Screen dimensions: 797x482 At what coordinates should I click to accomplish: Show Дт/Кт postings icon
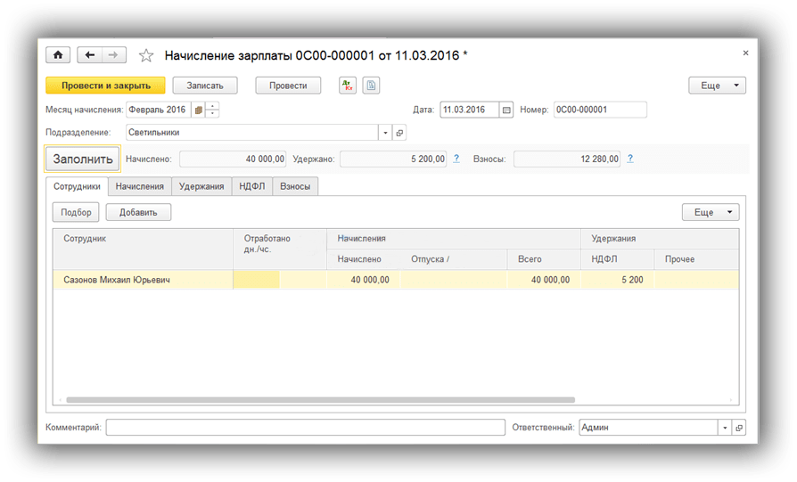348,86
